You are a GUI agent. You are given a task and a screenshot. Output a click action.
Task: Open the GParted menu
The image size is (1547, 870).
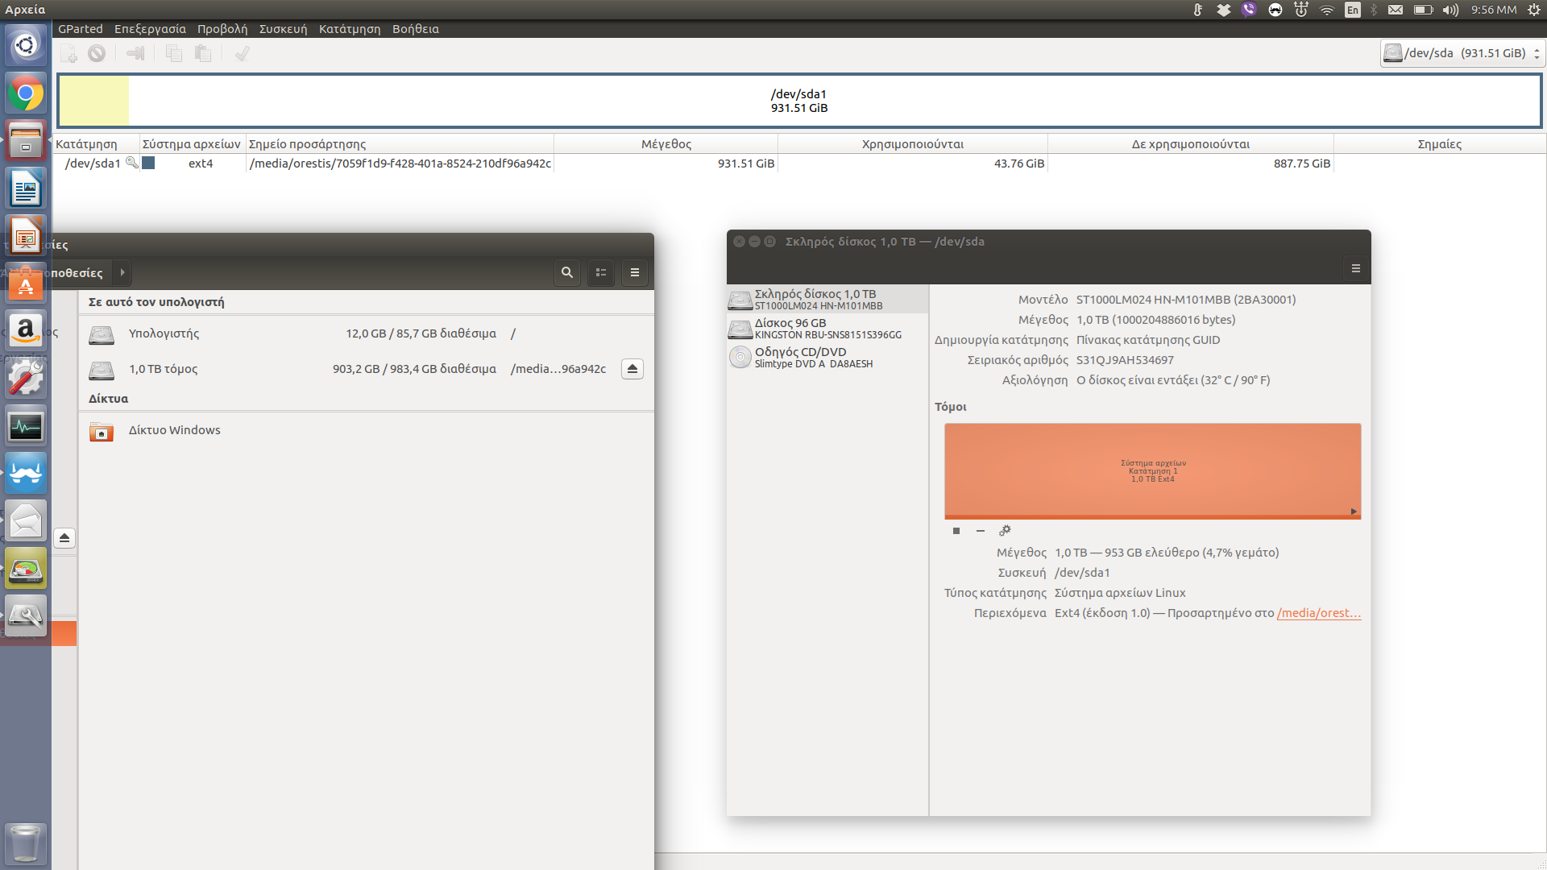(81, 29)
